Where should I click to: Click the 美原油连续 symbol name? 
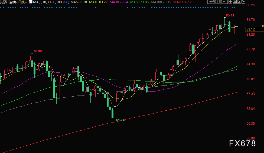[x=8, y=2]
